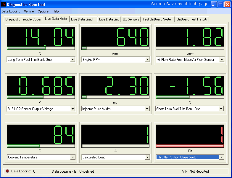
Task: Select the Test OnBoard System tab
Action: 158,19
